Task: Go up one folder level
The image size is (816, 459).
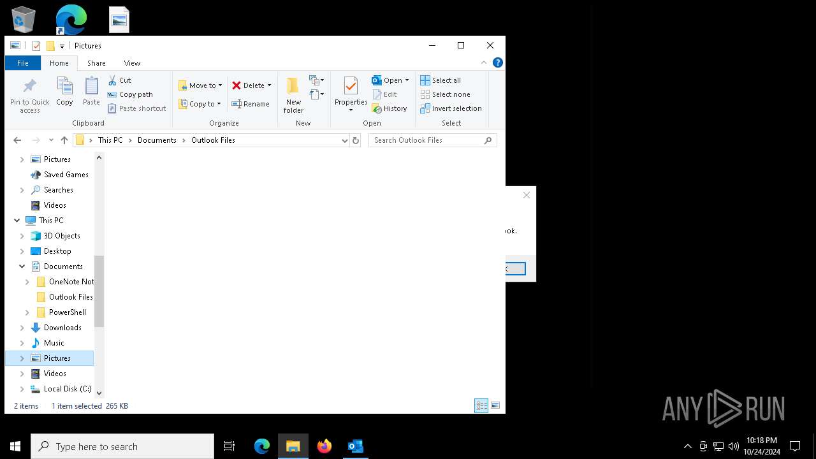Action: (64, 140)
